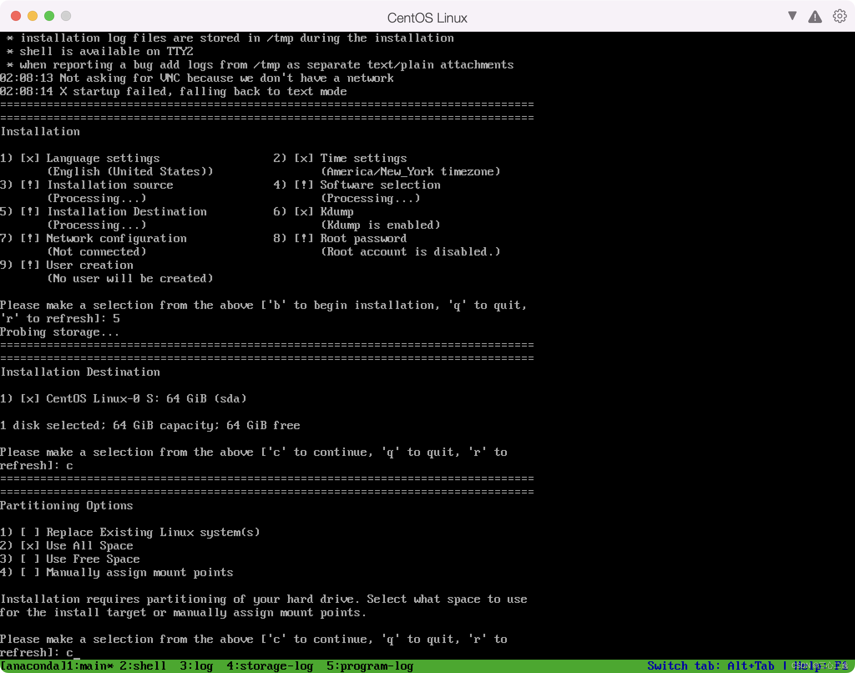Screen dimensions: 855x673
Task: Click the 'Partitioning Options' heading
Action: coord(66,506)
